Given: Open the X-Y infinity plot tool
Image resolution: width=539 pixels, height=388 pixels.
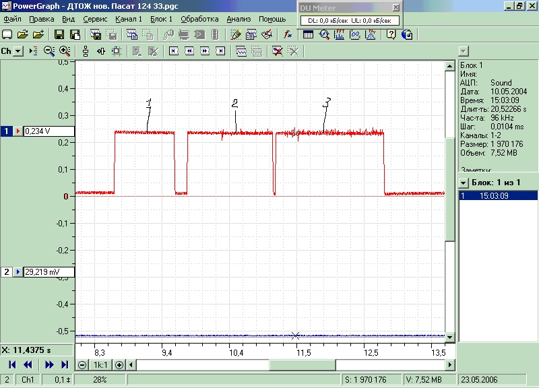Looking at the screenshot, I should (x=355, y=34).
